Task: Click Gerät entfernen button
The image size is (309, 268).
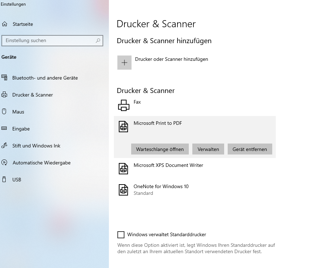Action: click(x=250, y=149)
